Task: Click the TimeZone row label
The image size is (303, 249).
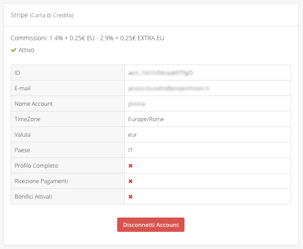Action: (x=27, y=119)
